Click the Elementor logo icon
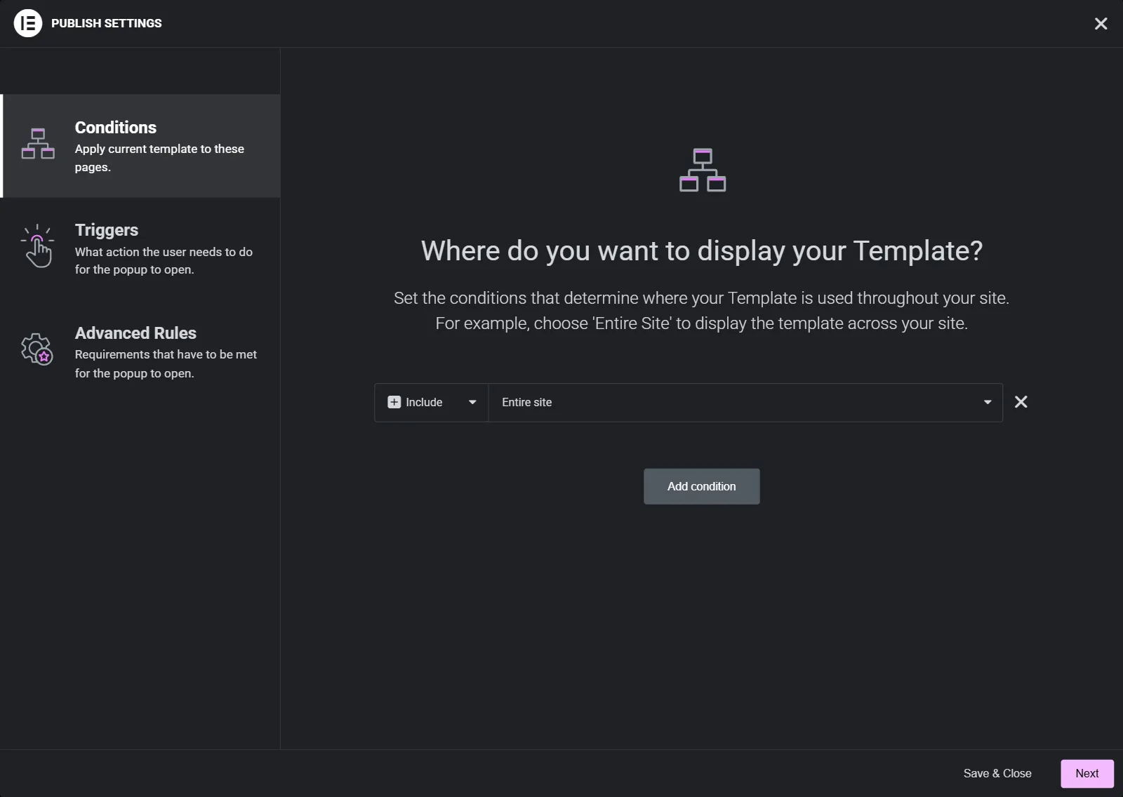The image size is (1123, 797). [x=28, y=23]
